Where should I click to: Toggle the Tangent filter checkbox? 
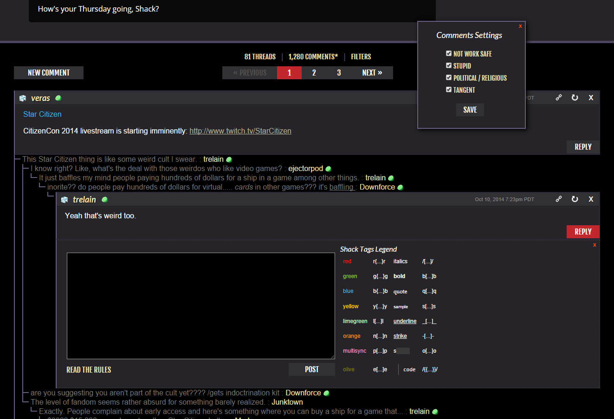(x=449, y=89)
